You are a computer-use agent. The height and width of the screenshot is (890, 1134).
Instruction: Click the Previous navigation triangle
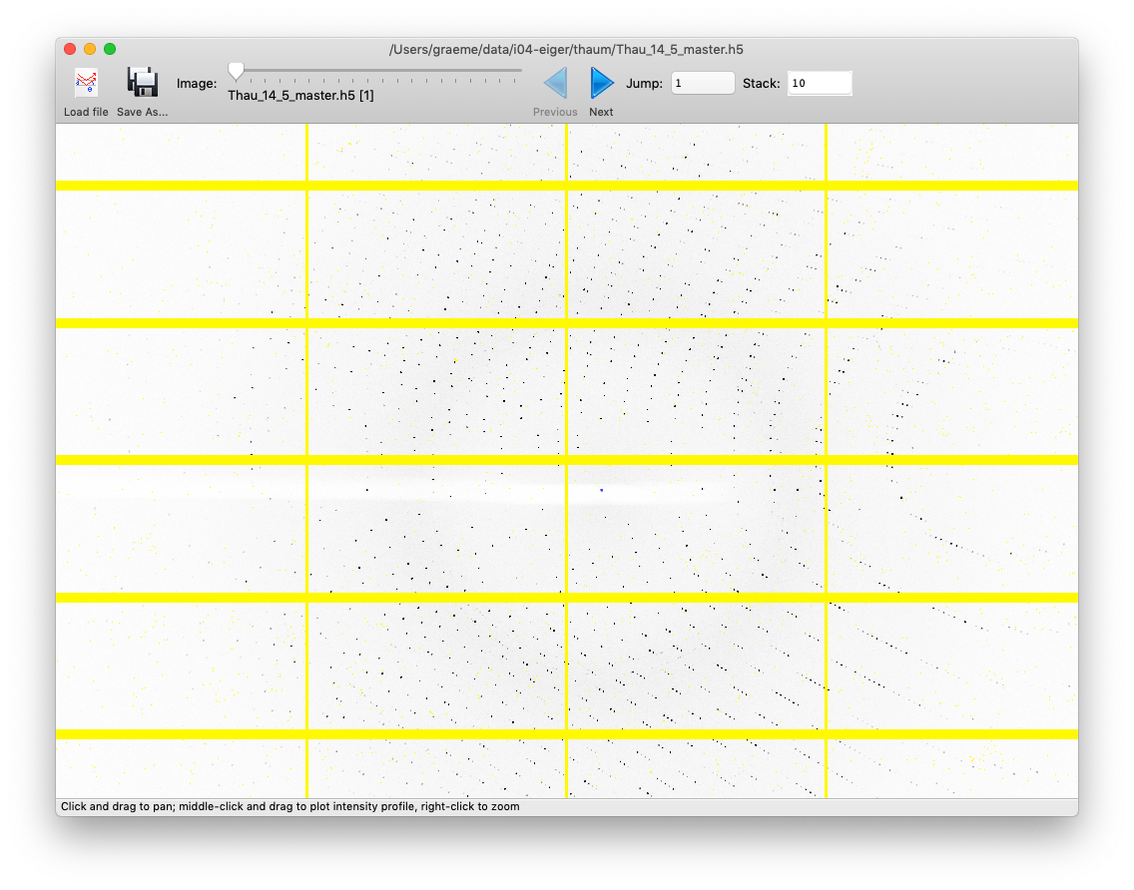555,83
